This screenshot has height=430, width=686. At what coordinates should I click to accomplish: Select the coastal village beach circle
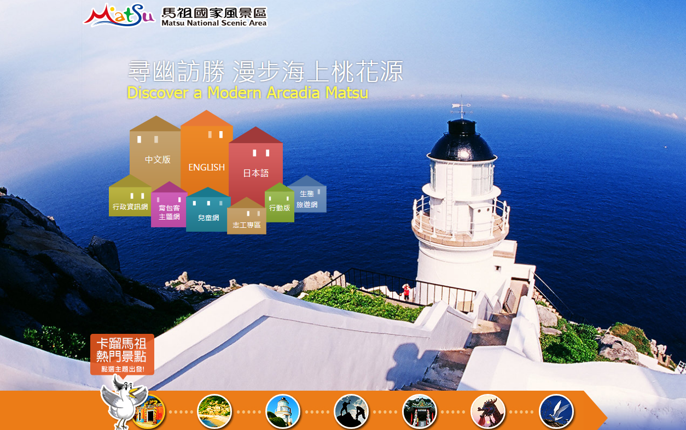click(x=214, y=412)
